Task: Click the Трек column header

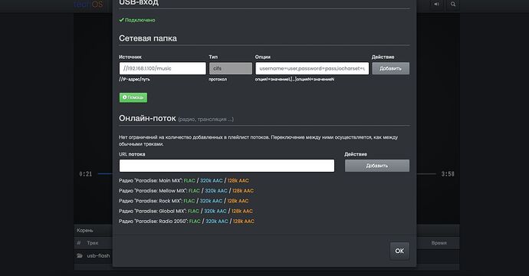Action: (x=93, y=243)
